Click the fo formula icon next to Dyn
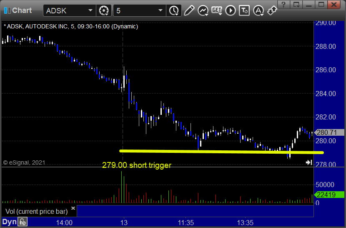This screenshot has height=228, width=346. pyautogui.click(x=23, y=222)
